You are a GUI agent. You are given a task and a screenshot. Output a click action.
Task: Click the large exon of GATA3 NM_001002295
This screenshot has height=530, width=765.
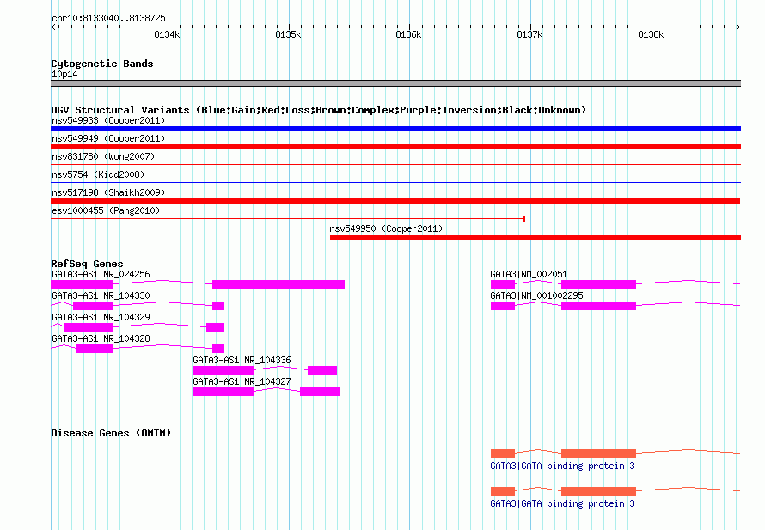598,306
